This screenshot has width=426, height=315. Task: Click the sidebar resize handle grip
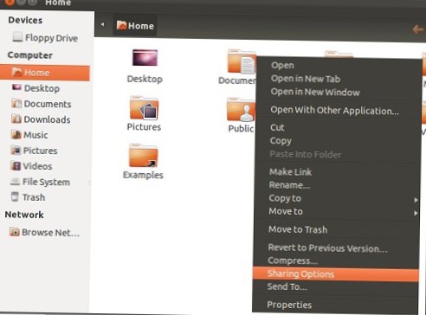[89, 183]
